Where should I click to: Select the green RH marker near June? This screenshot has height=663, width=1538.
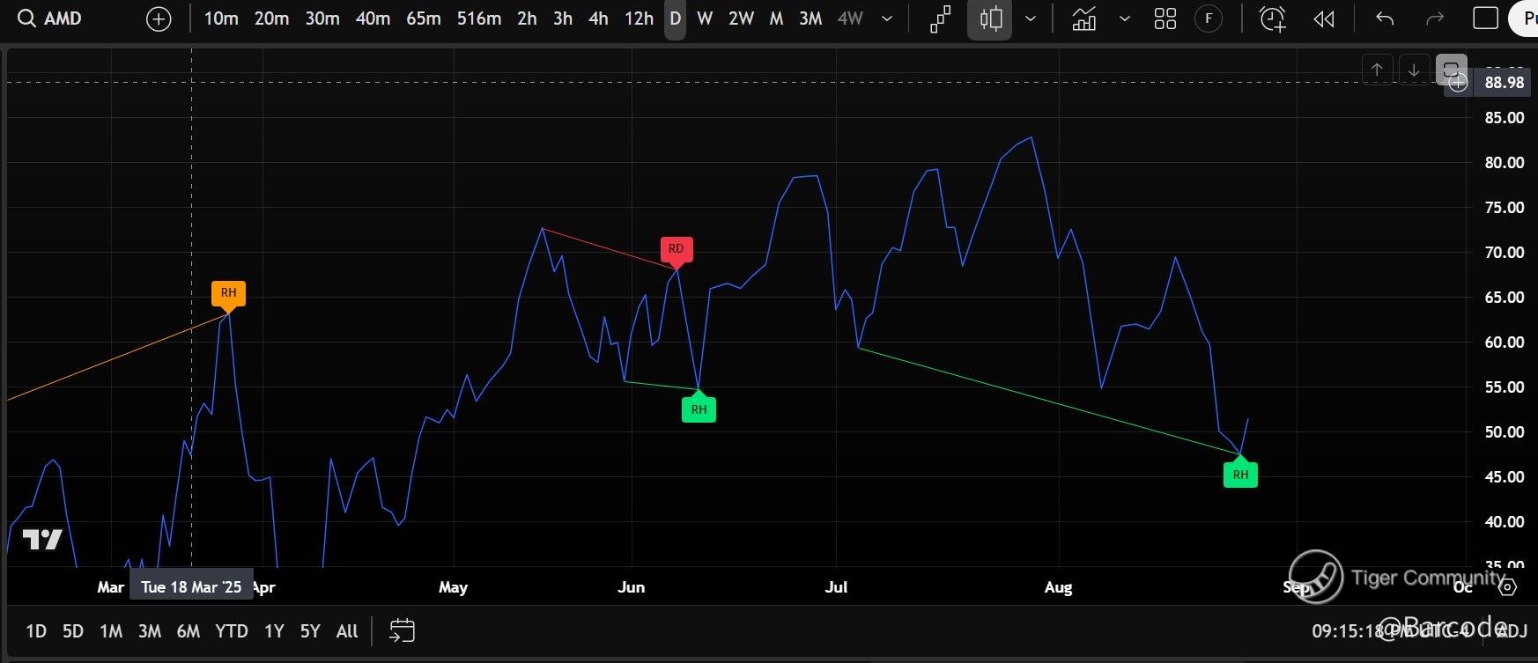pyautogui.click(x=699, y=409)
